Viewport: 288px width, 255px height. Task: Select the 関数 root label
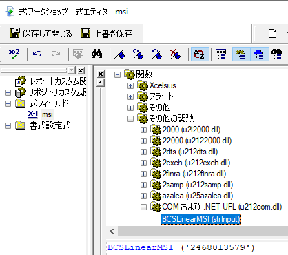click(144, 74)
